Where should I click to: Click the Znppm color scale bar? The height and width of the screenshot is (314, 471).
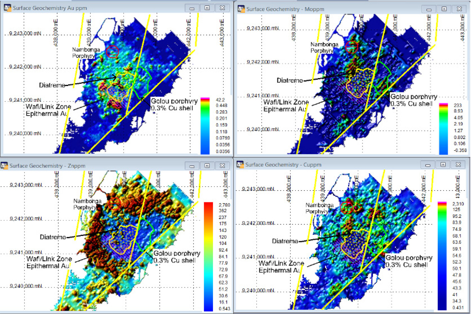[208, 256]
